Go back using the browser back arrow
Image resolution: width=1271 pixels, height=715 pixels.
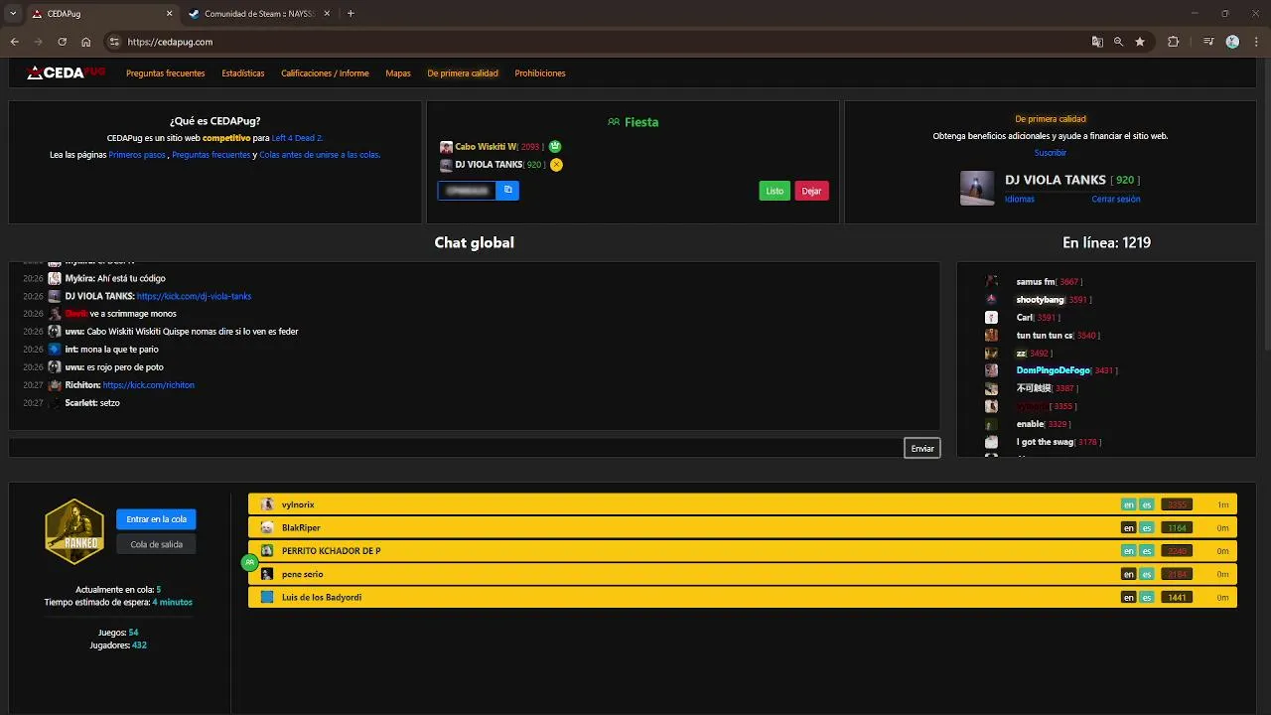[15, 42]
